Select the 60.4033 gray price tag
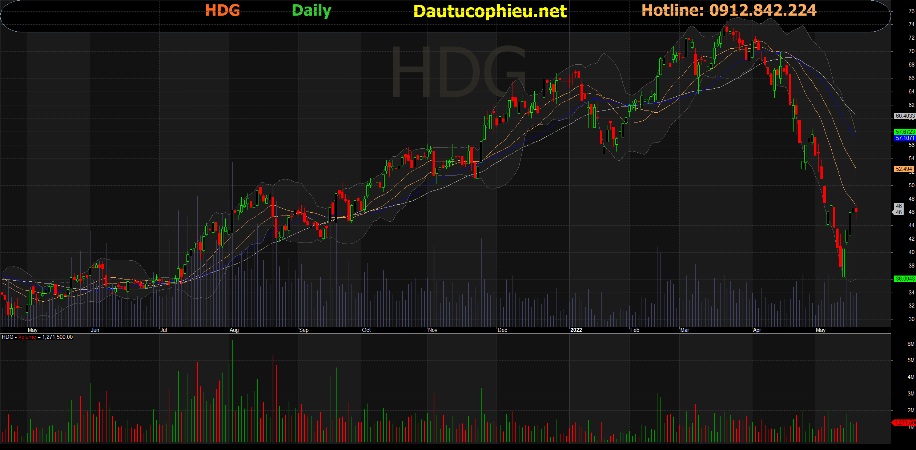The height and width of the screenshot is (450, 916). coord(904,116)
